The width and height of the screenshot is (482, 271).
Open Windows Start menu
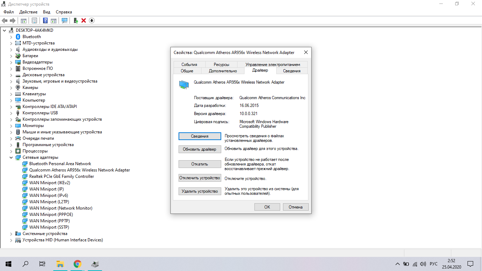(8, 264)
